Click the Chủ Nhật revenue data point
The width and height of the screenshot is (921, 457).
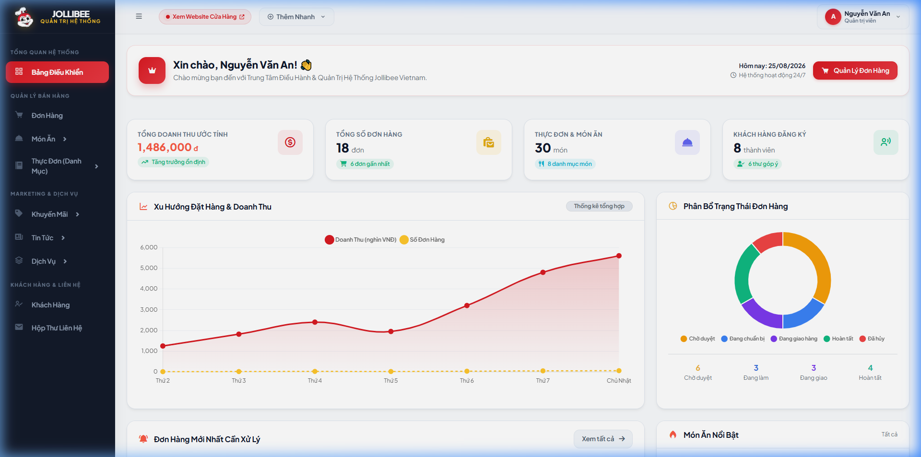pyautogui.click(x=619, y=256)
